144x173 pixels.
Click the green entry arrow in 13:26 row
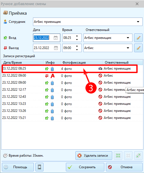click(47, 111)
